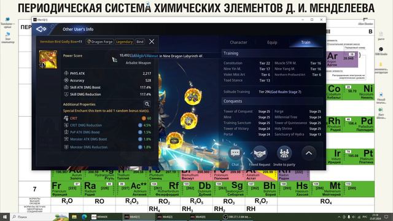This screenshot has width=393, height=221.
Task: Click the Ar Argon cell in periodic table
Action: (342, 60)
